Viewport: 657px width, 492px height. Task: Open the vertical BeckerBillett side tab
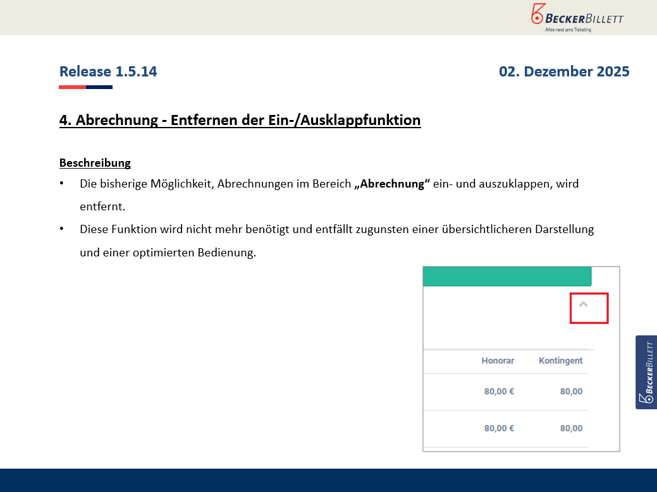coord(646,372)
